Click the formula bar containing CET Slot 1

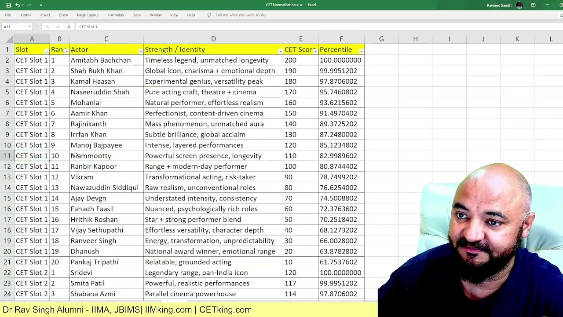(319, 27)
